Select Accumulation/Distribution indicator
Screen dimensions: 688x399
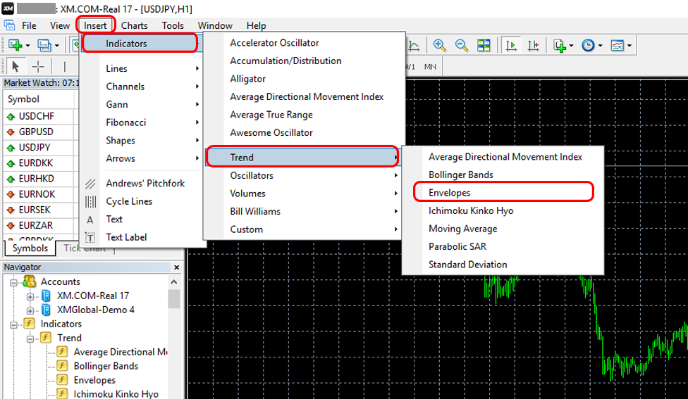(304, 61)
